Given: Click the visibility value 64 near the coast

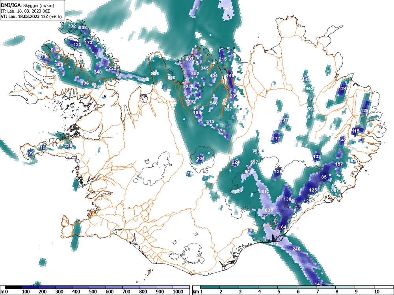Looking at the screenshot, I should coord(284,227).
